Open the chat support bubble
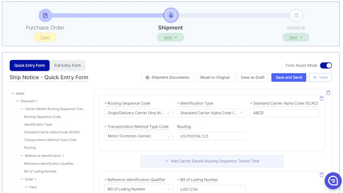The image size is (343, 193). [x=333, y=181]
